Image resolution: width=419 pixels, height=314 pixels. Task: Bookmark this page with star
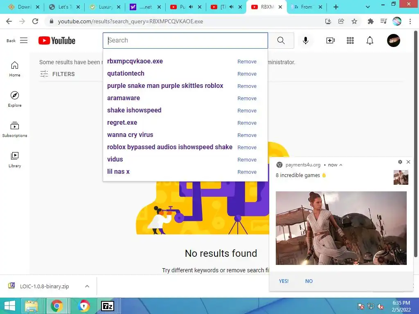pos(354,21)
